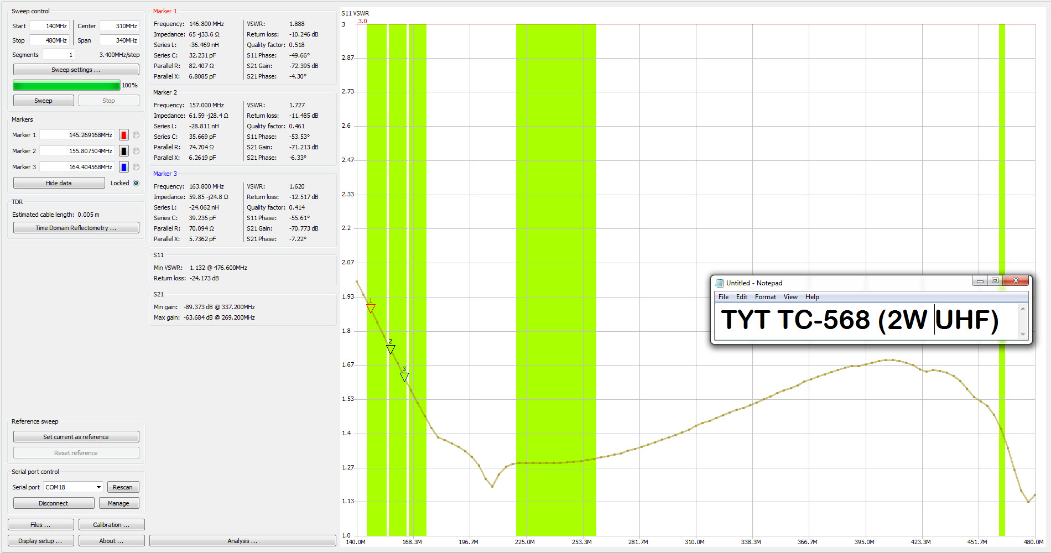The image size is (1051, 553).
Task: Open Time Domain Reflectometry window
Action: pos(76,228)
